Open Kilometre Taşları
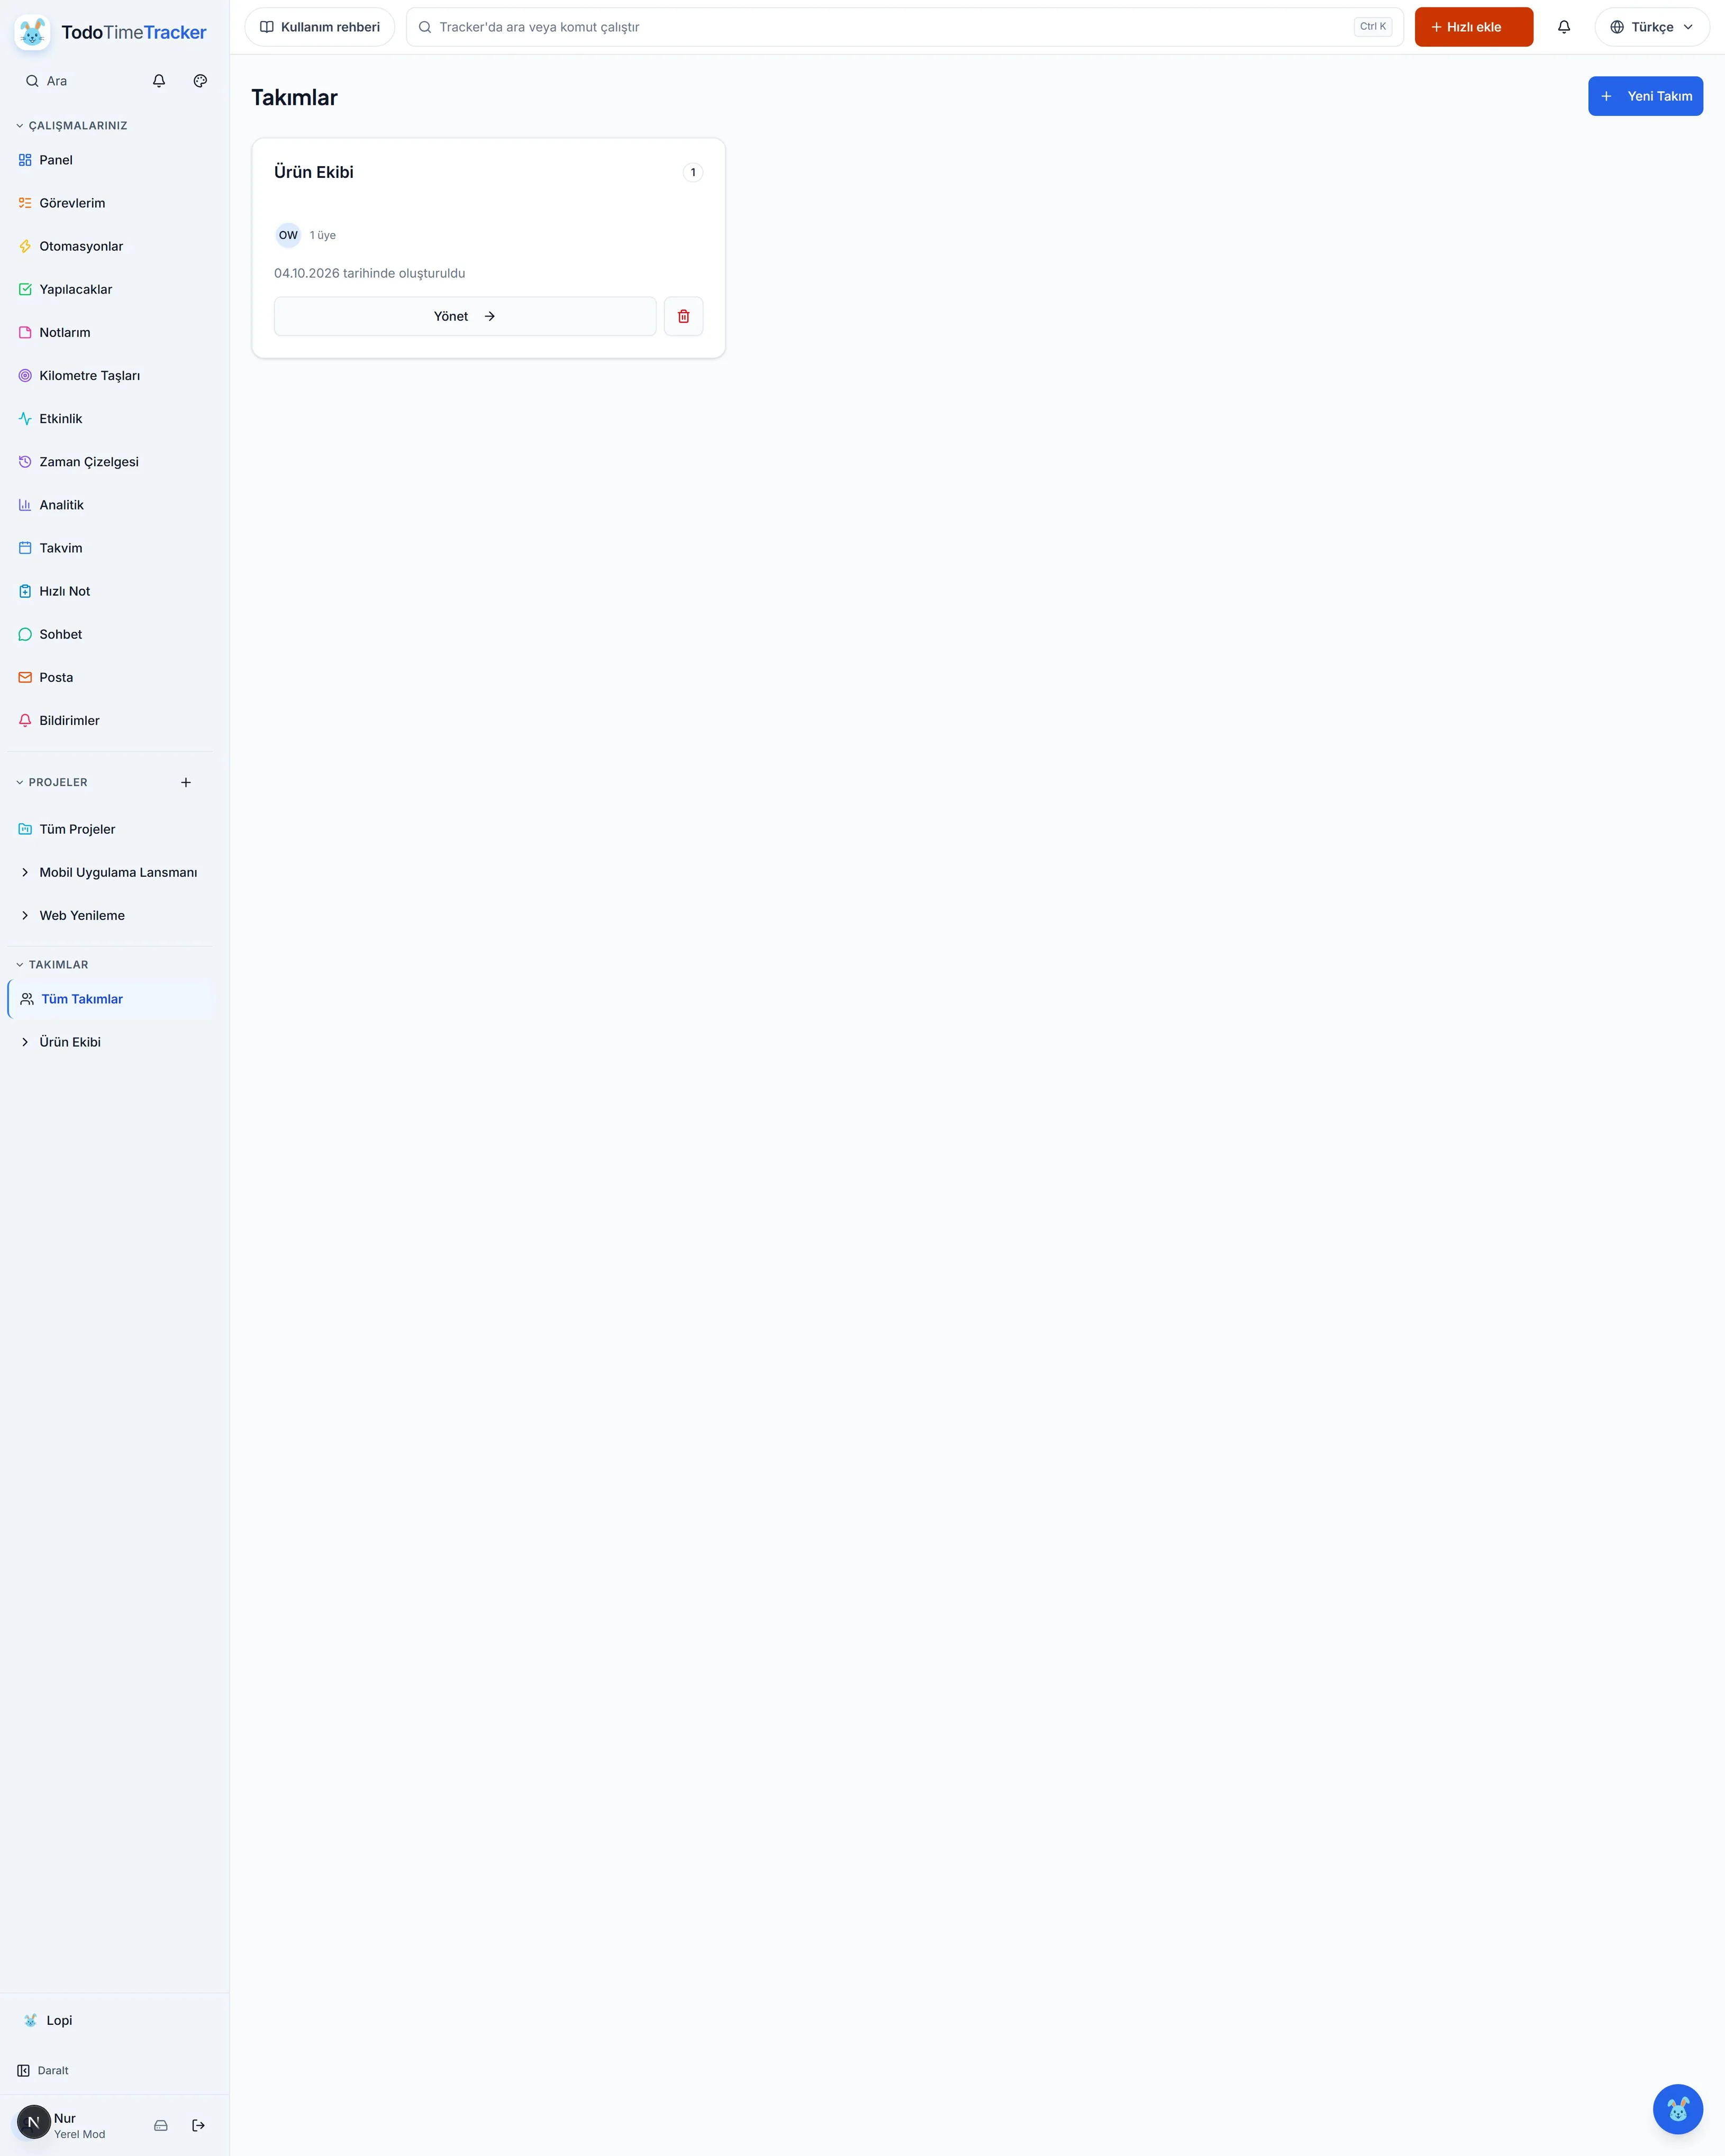1725x2156 pixels. coord(111,375)
